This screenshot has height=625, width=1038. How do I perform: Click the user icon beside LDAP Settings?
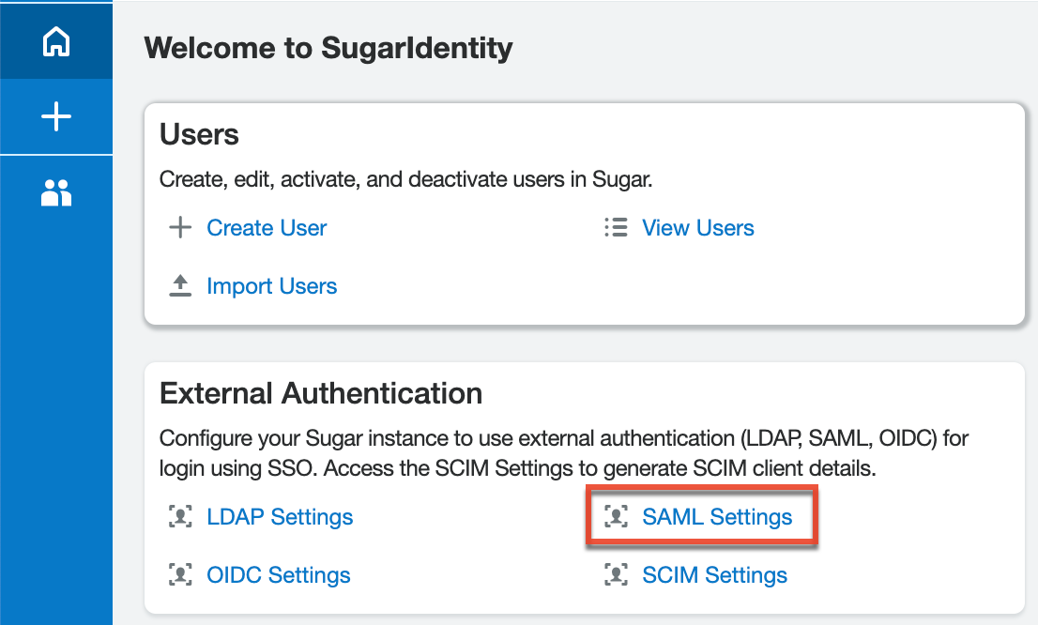pyautogui.click(x=180, y=516)
